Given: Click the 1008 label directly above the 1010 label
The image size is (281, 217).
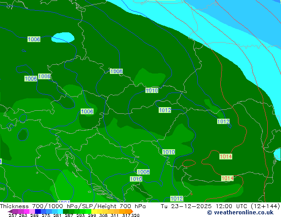Looking at the screenshot, I should (143, 172).
